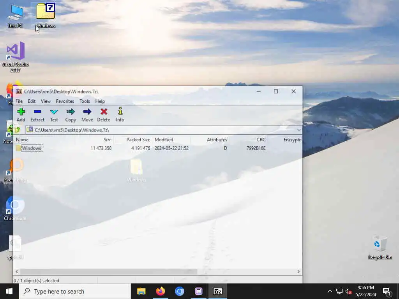Click the 7-Zip title bar icon

[19, 91]
